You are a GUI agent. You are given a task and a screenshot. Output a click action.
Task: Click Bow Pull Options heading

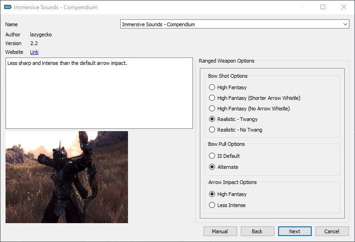pyautogui.click(x=227, y=144)
